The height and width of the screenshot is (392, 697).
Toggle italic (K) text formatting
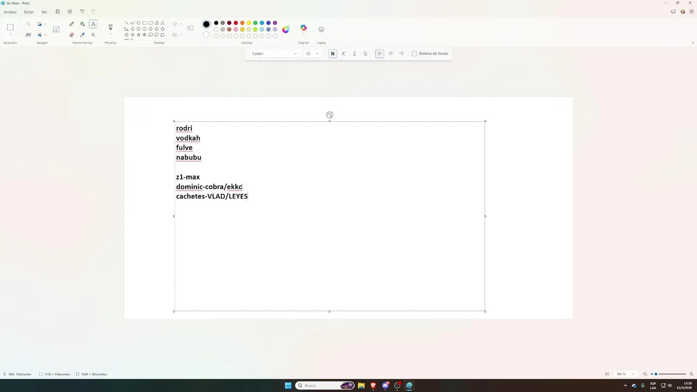344,53
